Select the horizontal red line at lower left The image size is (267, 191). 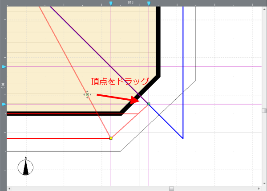pos(58,138)
